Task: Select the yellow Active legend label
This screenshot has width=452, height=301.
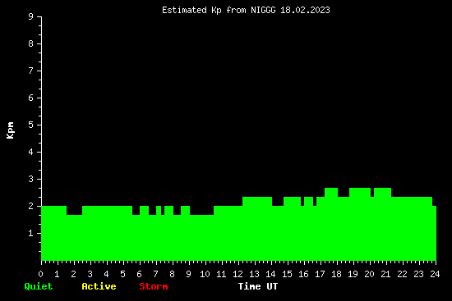Action: pos(99,286)
